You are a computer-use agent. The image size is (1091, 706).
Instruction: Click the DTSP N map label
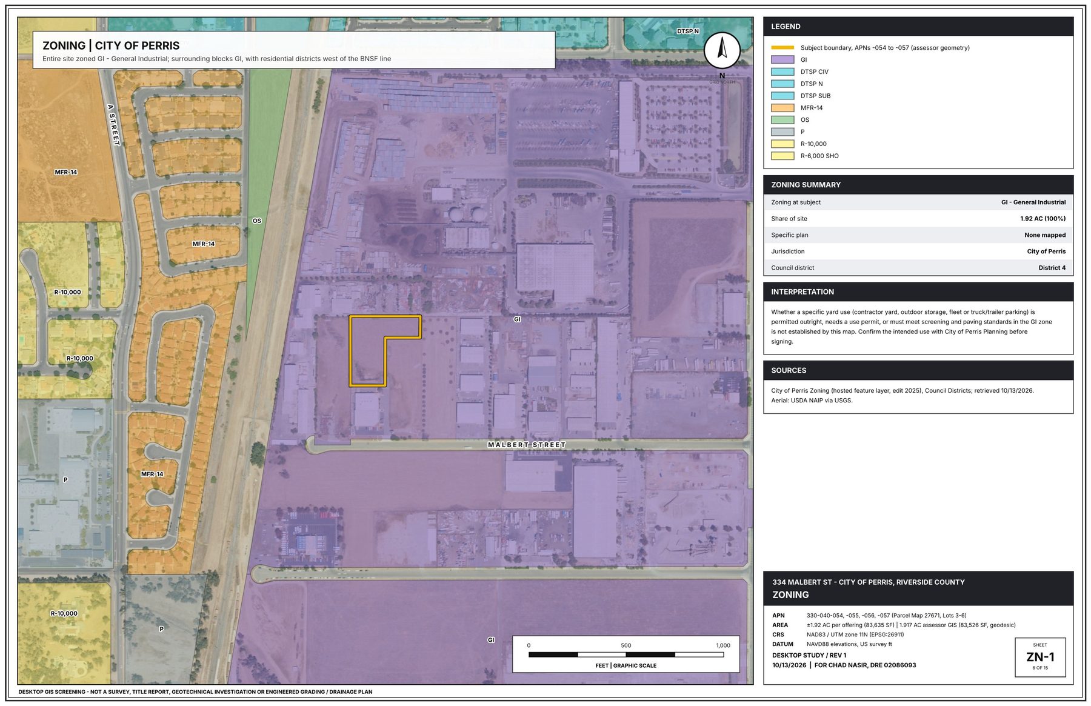[688, 32]
